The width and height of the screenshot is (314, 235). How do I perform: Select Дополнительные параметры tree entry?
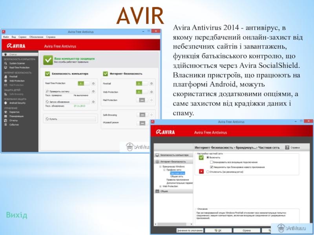(179, 183)
